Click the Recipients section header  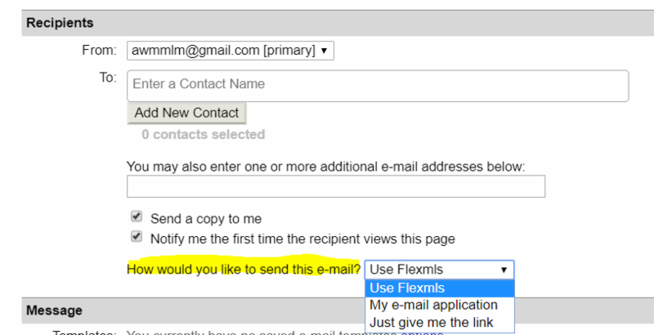[x=60, y=23]
